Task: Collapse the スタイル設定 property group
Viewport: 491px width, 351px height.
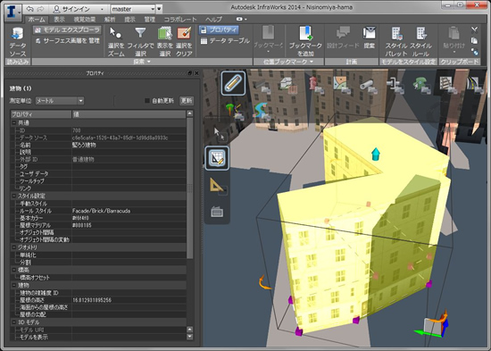Action: click(14, 196)
